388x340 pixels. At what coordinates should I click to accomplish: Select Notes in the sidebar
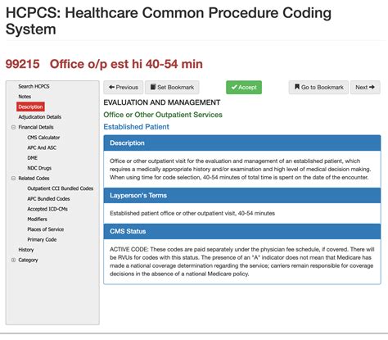[x=25, y=97]
